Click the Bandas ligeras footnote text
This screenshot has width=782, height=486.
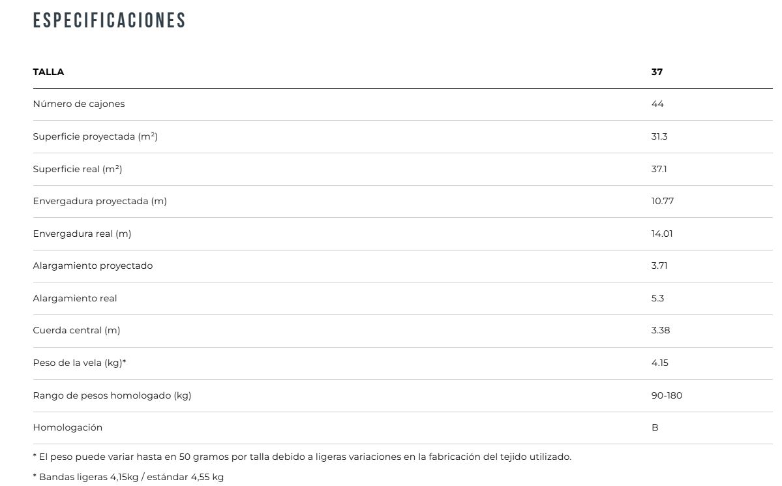click(128, 477)
